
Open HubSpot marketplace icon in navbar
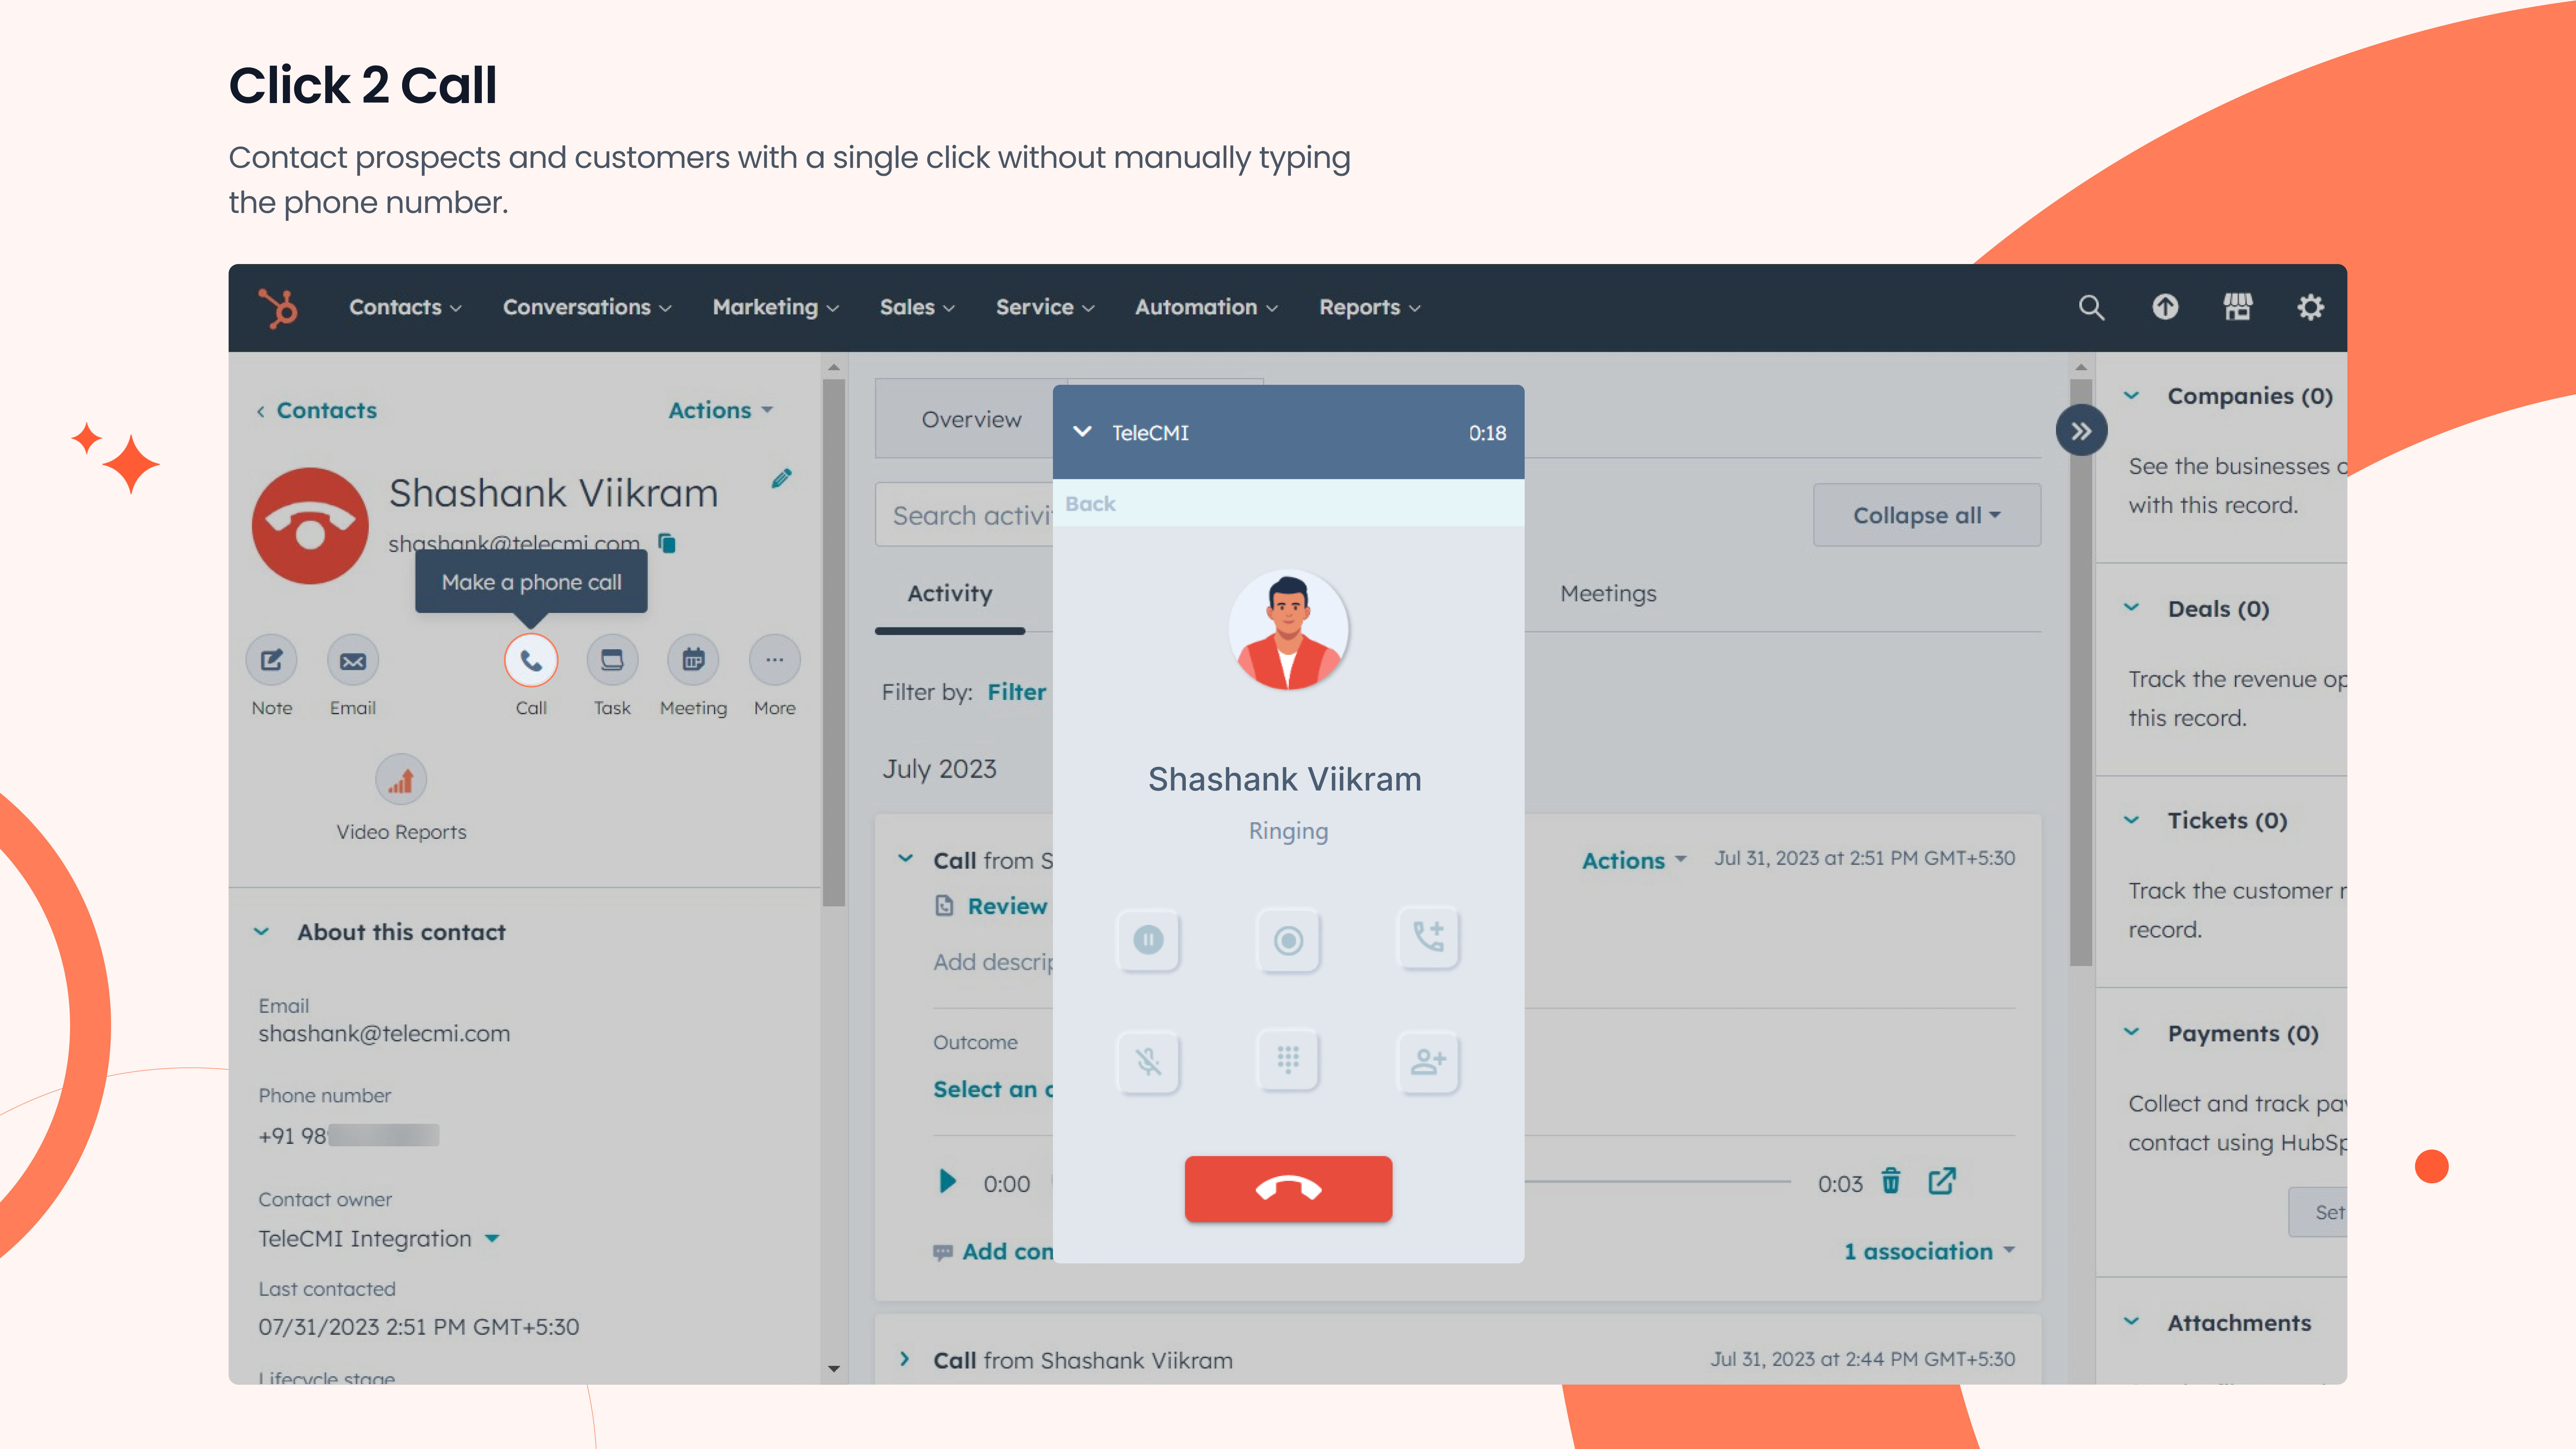coord(2238,307)
